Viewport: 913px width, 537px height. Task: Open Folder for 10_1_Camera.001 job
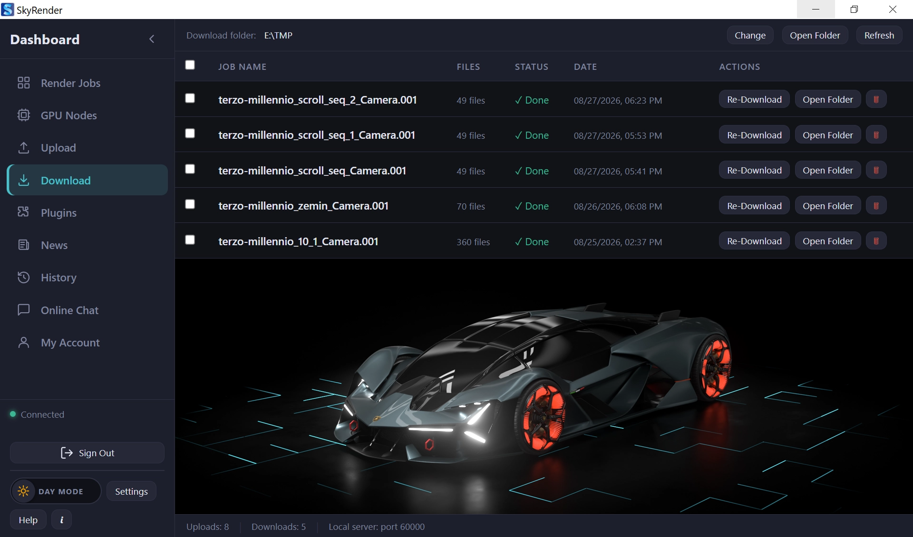(x=828, y=241)
